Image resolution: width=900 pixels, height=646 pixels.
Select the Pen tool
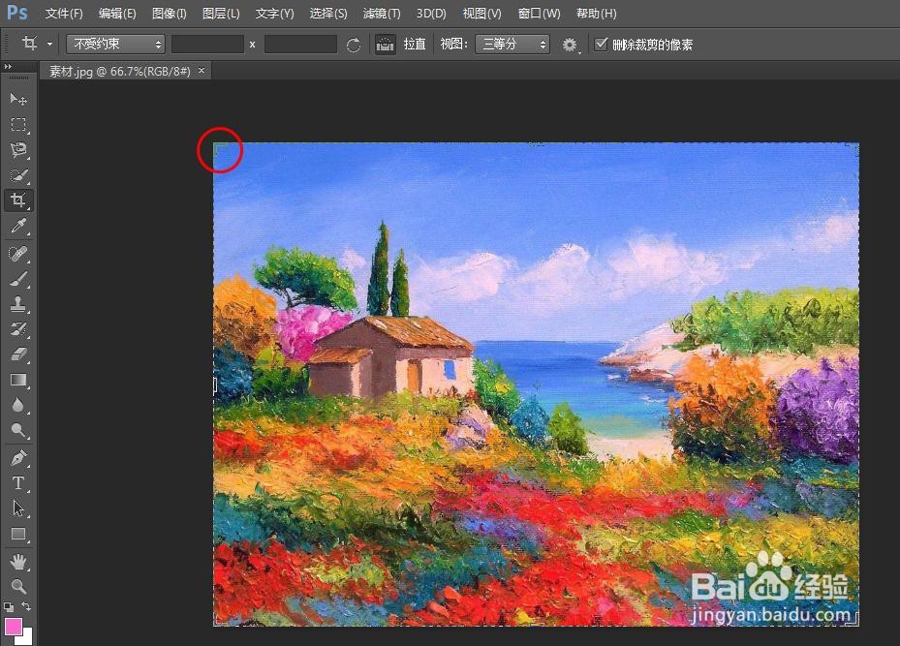tap(18, 458)
